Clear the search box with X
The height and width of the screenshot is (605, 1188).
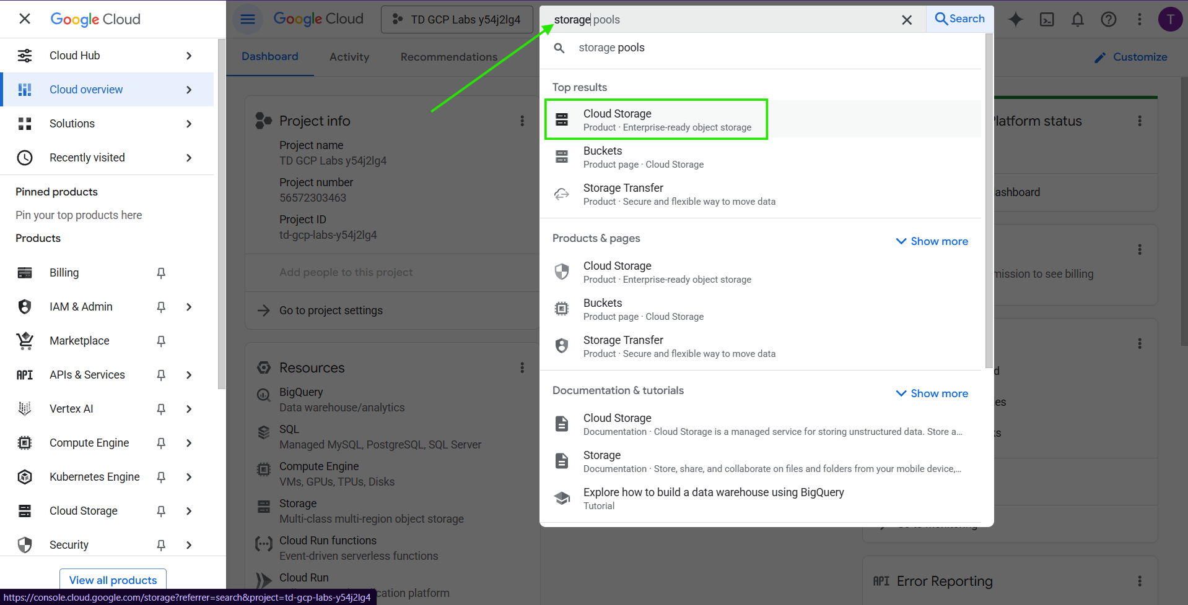click(907, 20)
